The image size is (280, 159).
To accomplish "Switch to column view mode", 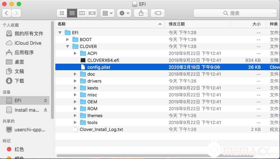I will point(82,13).
